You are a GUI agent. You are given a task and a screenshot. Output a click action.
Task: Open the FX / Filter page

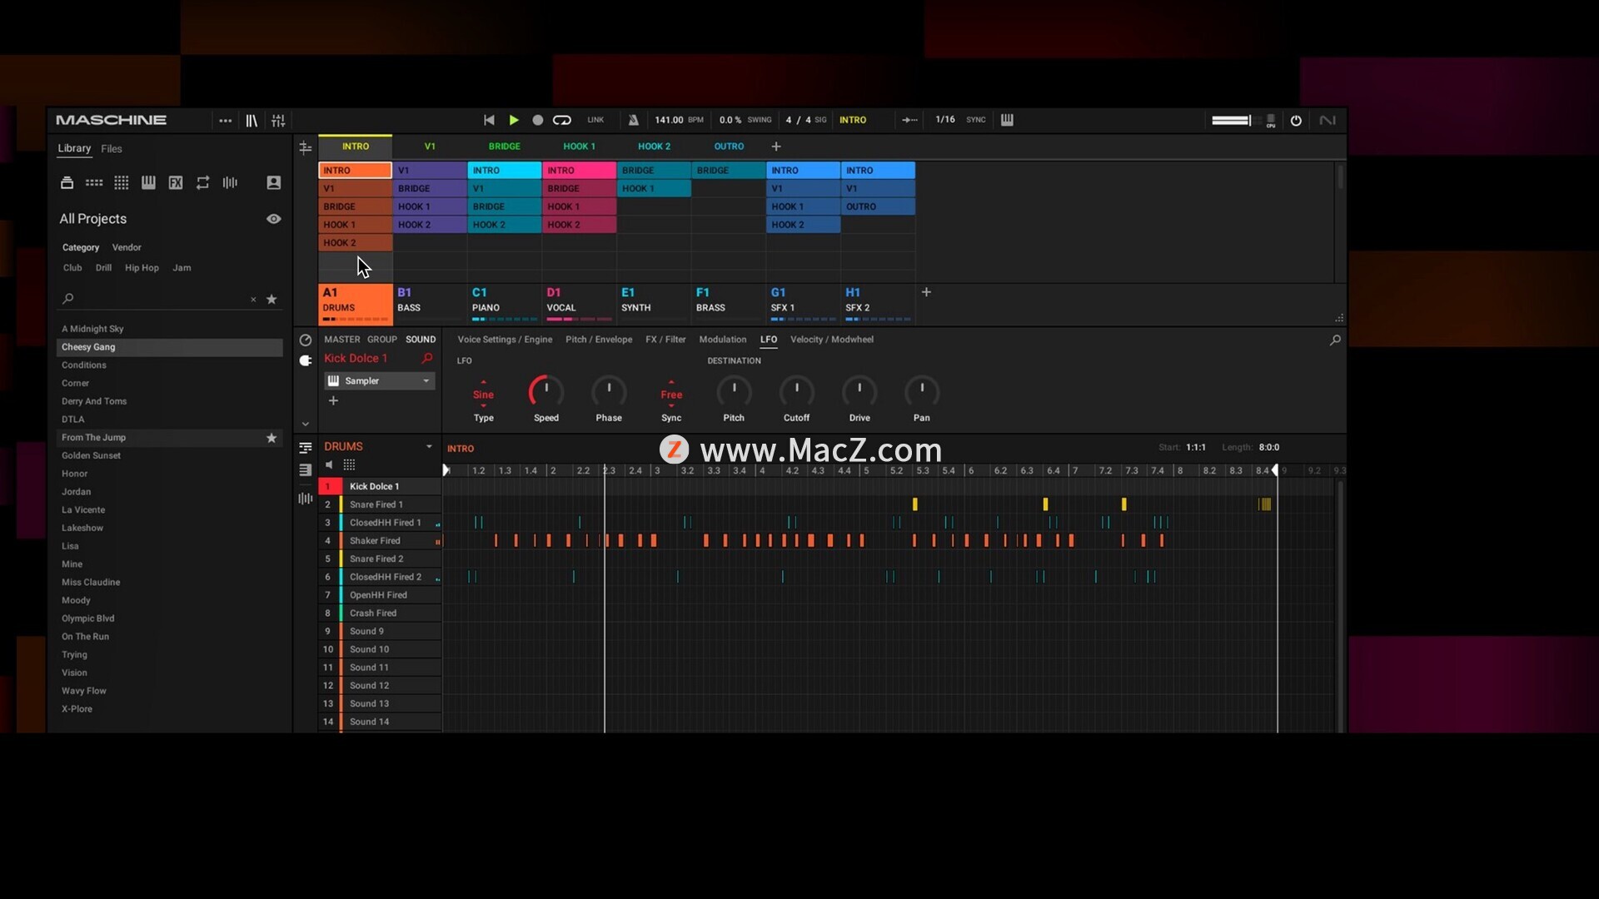[x=665, y=340]
